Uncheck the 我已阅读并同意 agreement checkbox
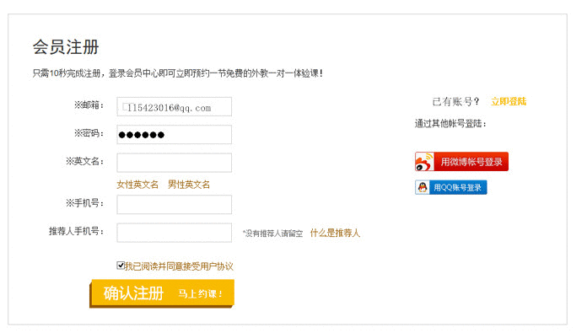The height and width of the screenshot is (333, 587). [x=120, y=266]
